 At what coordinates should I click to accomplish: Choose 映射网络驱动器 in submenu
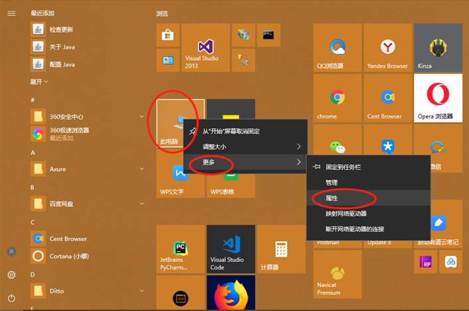point(369,213)
